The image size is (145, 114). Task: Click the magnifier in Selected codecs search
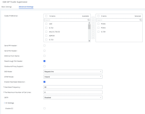click(x=140, y=20)
